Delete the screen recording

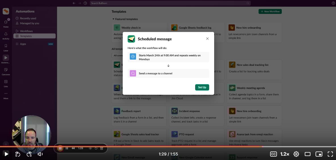[102, 148]
